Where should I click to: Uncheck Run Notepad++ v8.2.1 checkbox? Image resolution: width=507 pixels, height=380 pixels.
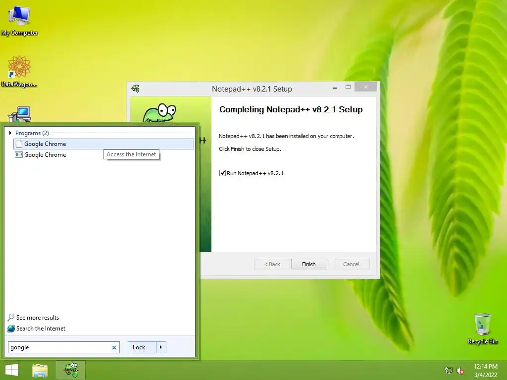click(222, 173)
